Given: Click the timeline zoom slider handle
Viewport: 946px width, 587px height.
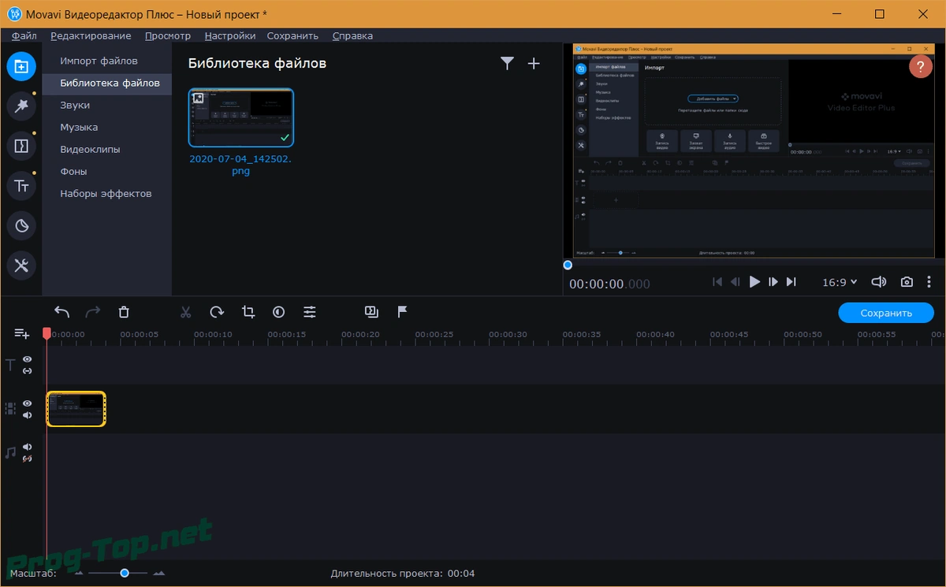Looking at the screenshot, I should coord(125,573).
